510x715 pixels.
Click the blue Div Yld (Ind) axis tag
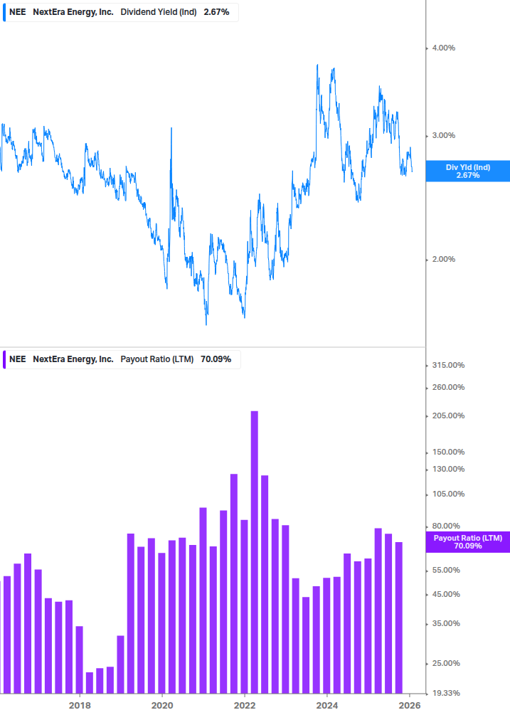click(x=467, y=171)
